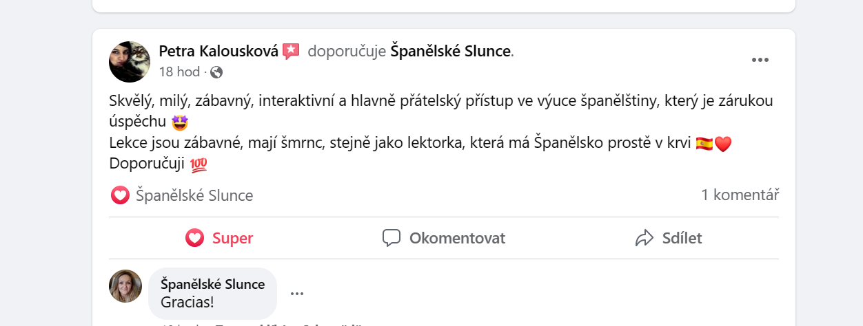The image size is (863, 326).
Task: Show reactors via Španělské Slunce reaction name
Action: [194, 195]
